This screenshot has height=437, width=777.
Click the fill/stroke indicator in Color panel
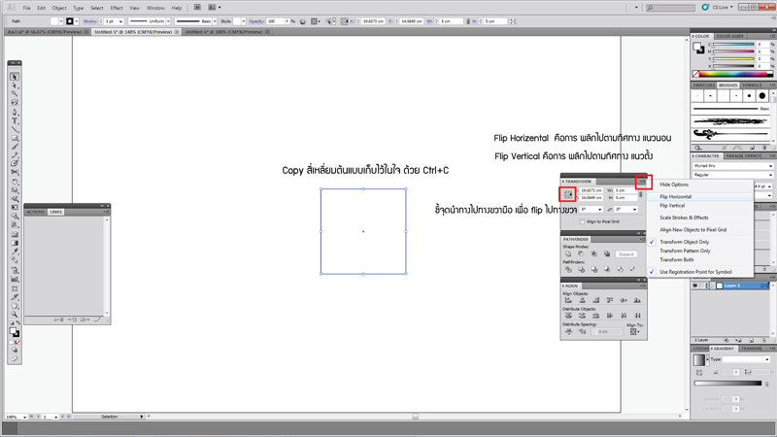click(x=698, y=48)
